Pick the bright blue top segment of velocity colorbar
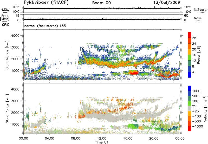 190,88
